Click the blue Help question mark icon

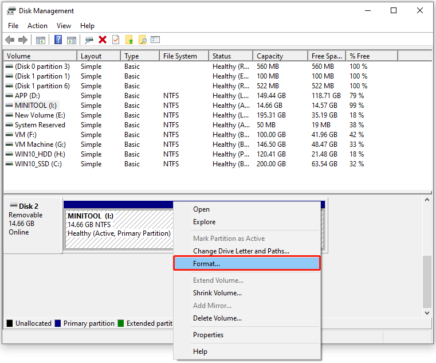(58, 40)
